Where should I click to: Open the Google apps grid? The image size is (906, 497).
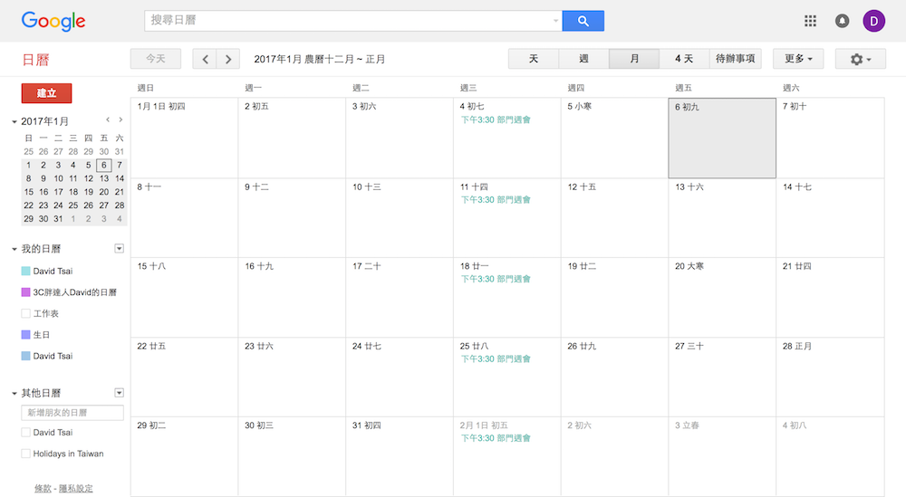coord(811,21)
